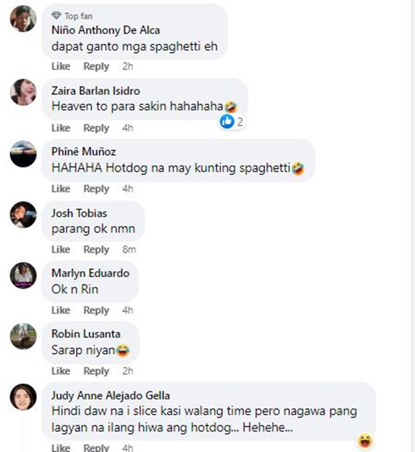Image resolution: width=415 pixels, height=452 pixels.
Task: Reply to Robin Lusanta's comment
Action: tap(96, 371)
